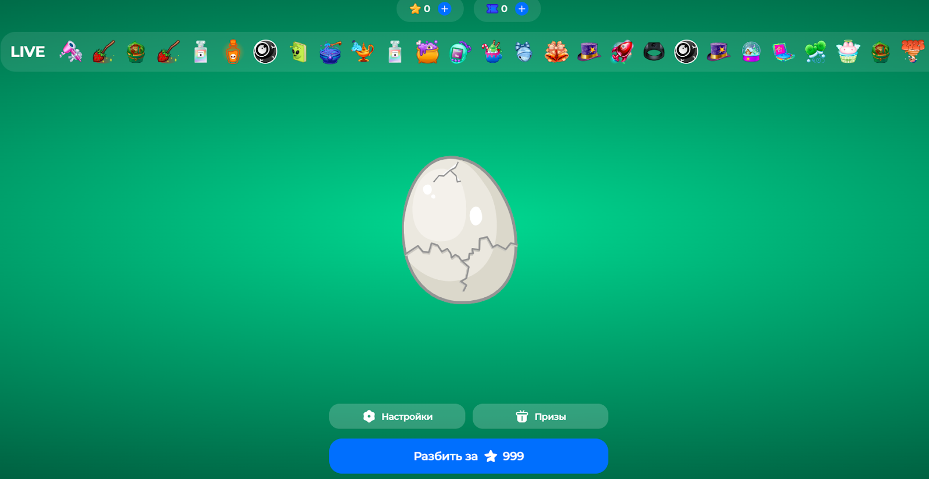
Task: Select the silver blue bell with bow
Action: [x=524, y=52]
